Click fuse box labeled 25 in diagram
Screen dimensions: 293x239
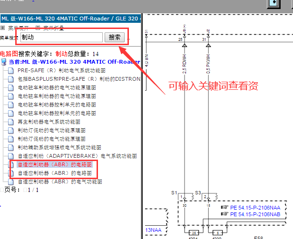(x=194, y=233)
